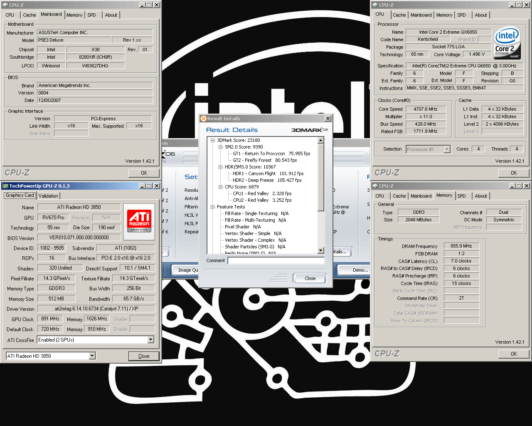The height and width of the screenshot is (426, 532).
Task: Click the result tree vertical scrollbar thumb
Action: coord(321,177)
